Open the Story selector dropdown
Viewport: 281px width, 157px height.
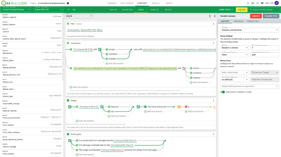pos(79,16)
